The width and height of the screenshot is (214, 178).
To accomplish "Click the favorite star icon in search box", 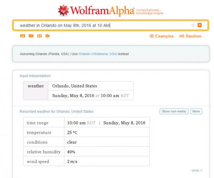I will [193, 25].
